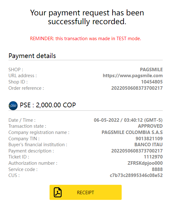Click the PDF file icon on Receipt button
The height and width of the screenshot is (203, 169).
coord(58,192)
